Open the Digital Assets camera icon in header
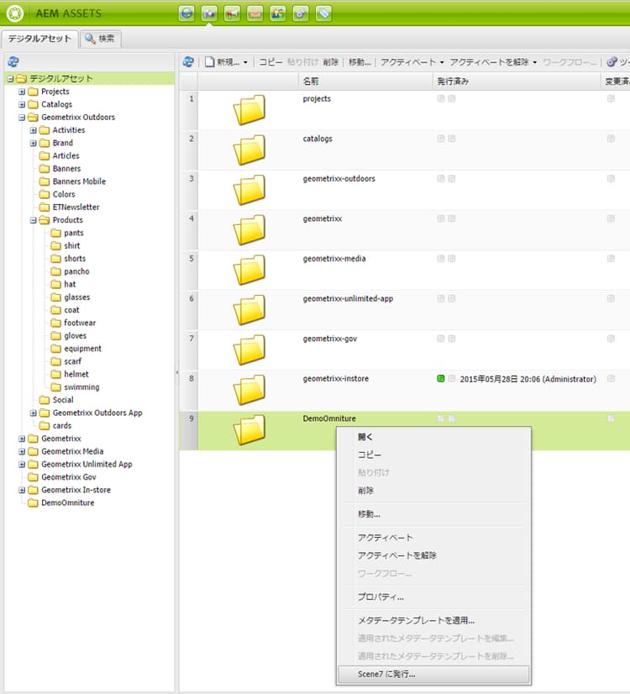The height and width of the screenshot is (694, 630). [x=209, y=13]
